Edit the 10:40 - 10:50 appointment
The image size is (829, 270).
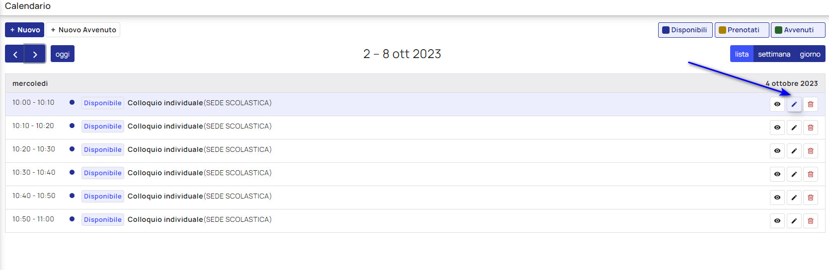pyautogui.click(x=794, y=198)
